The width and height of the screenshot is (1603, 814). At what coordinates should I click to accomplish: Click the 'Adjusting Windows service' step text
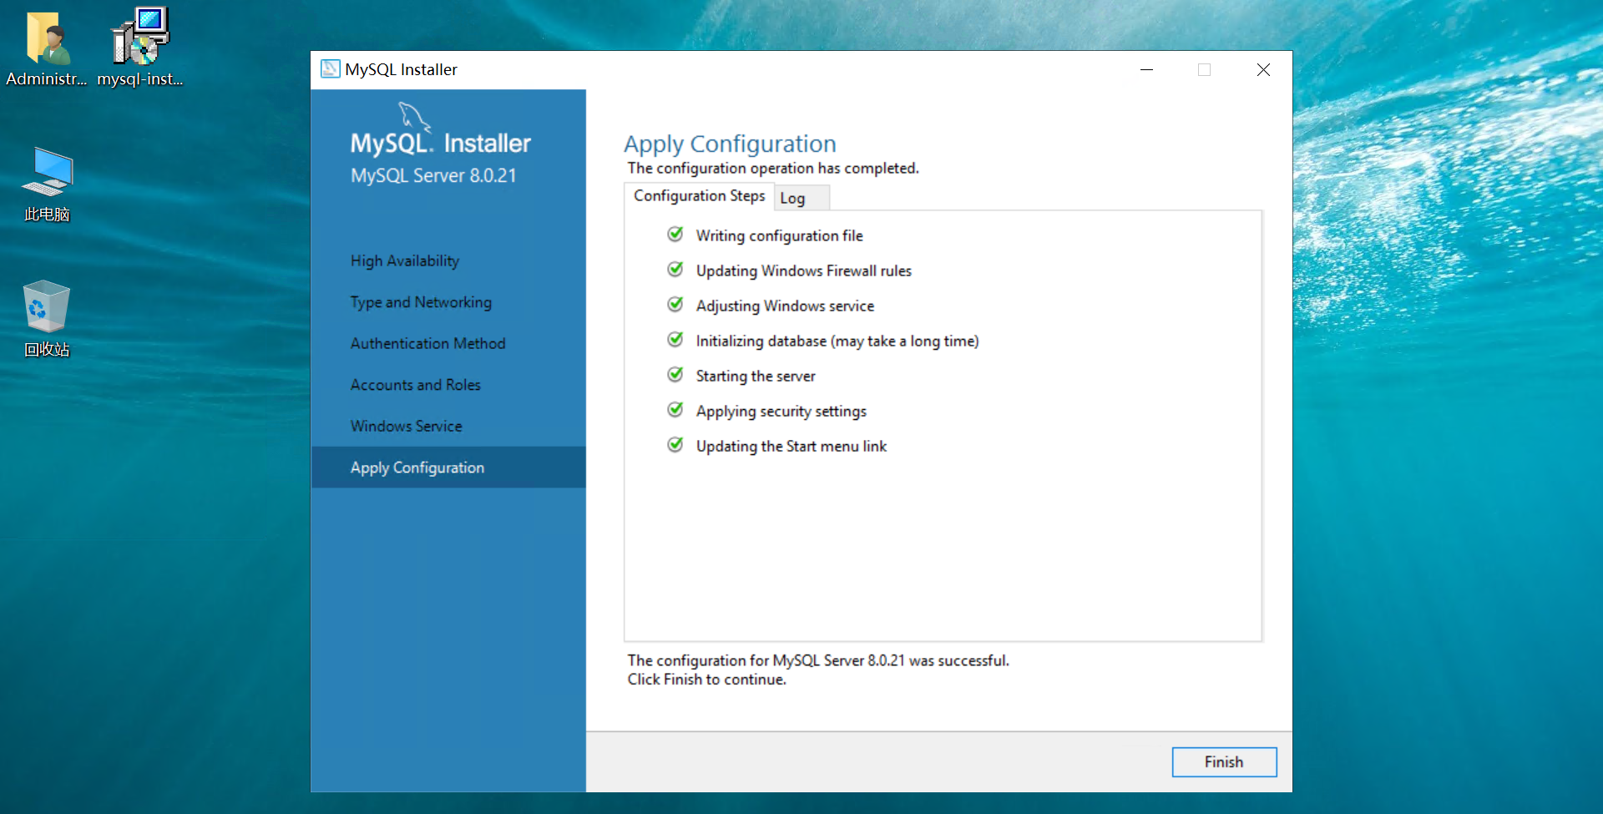click(785, 306)
